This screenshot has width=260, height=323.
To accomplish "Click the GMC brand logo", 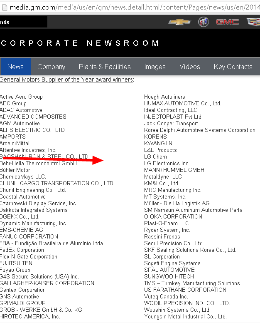I will point(227,22).
